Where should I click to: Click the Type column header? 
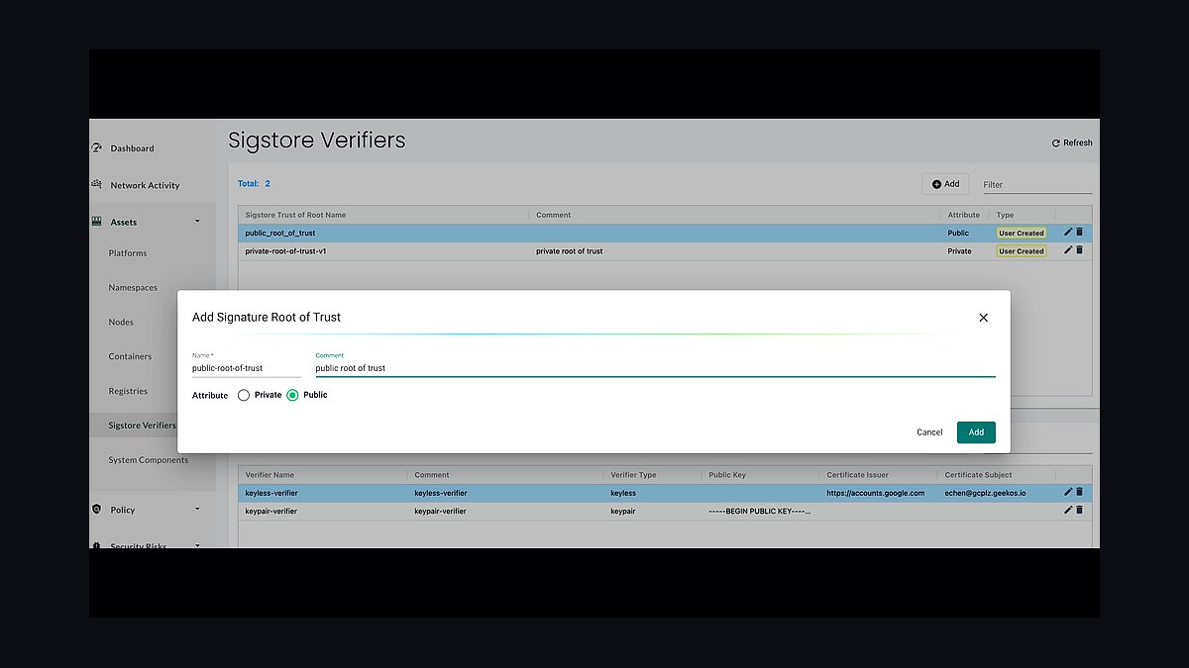coord(1005,215)
